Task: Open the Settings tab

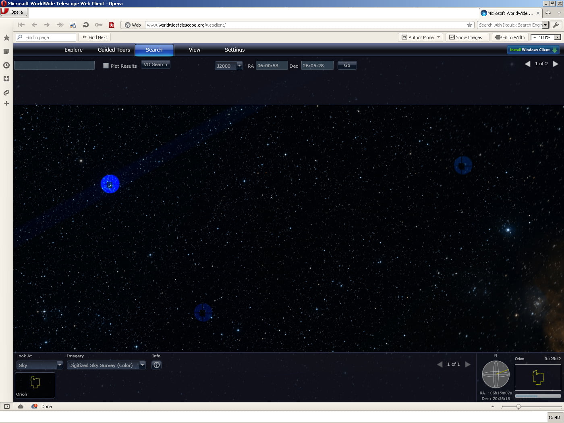Action: pos(235,50)
